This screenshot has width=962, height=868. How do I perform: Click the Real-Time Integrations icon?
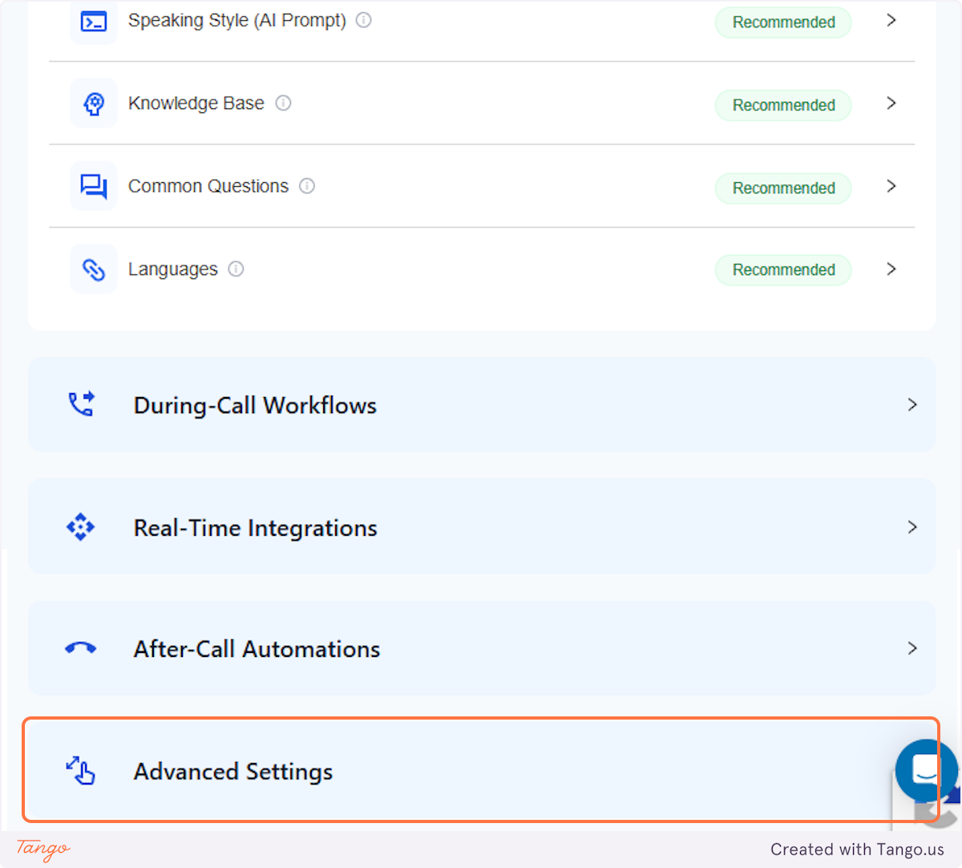[80, 527]
